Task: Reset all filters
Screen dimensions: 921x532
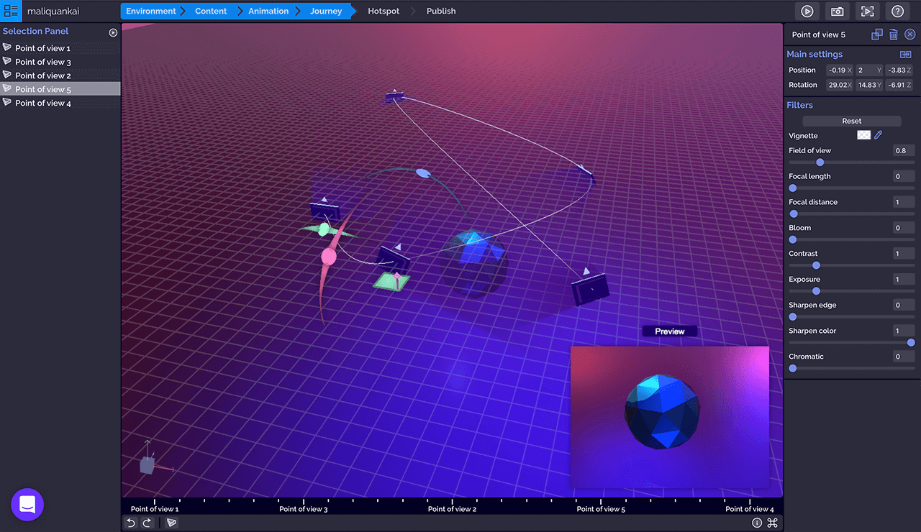Action: pos(851,121)
